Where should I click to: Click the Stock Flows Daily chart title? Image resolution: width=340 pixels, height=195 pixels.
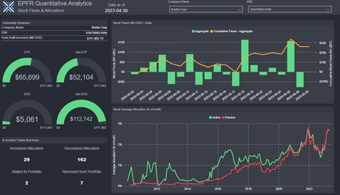132,23
